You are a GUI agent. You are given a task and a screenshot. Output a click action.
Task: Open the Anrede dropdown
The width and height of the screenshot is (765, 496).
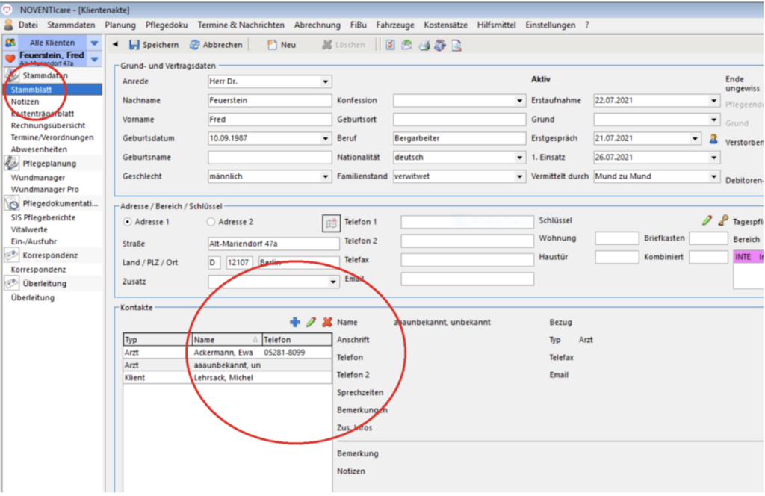326,81
